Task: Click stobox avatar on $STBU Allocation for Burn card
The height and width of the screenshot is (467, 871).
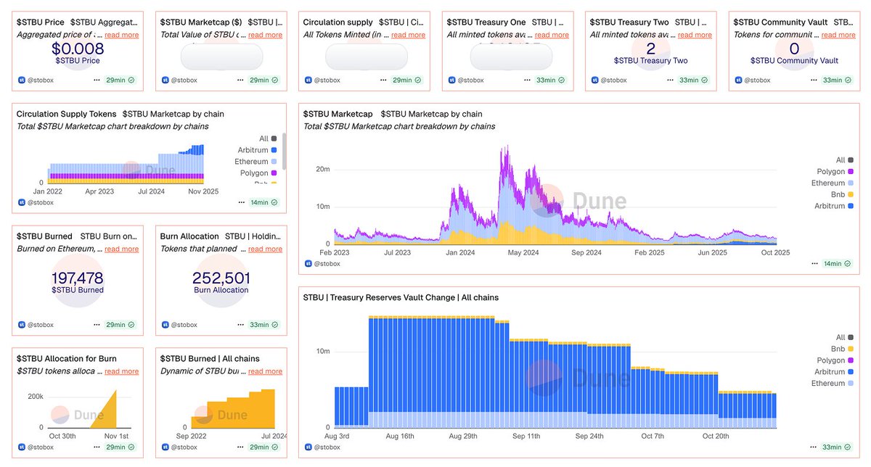Action: 21,447
